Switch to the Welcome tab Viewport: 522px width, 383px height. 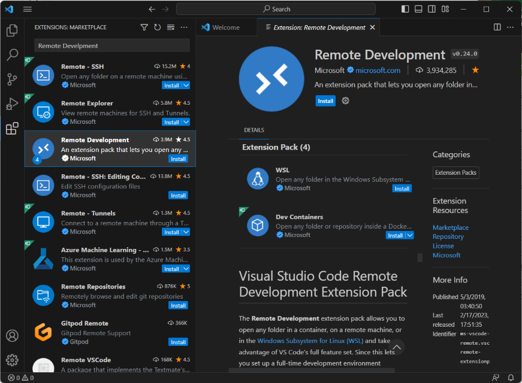click(x=227, y=27)
